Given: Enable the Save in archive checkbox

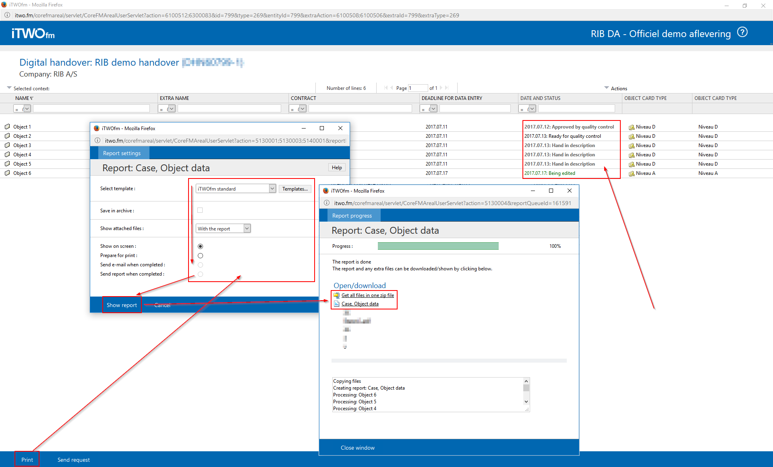Looking at the screenshot, I should click(200, 210).
